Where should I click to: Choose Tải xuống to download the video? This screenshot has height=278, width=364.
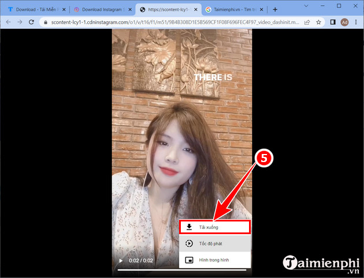215,227
